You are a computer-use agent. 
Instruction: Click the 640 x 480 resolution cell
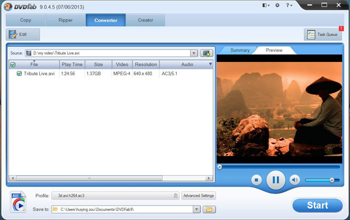(143, 74)
